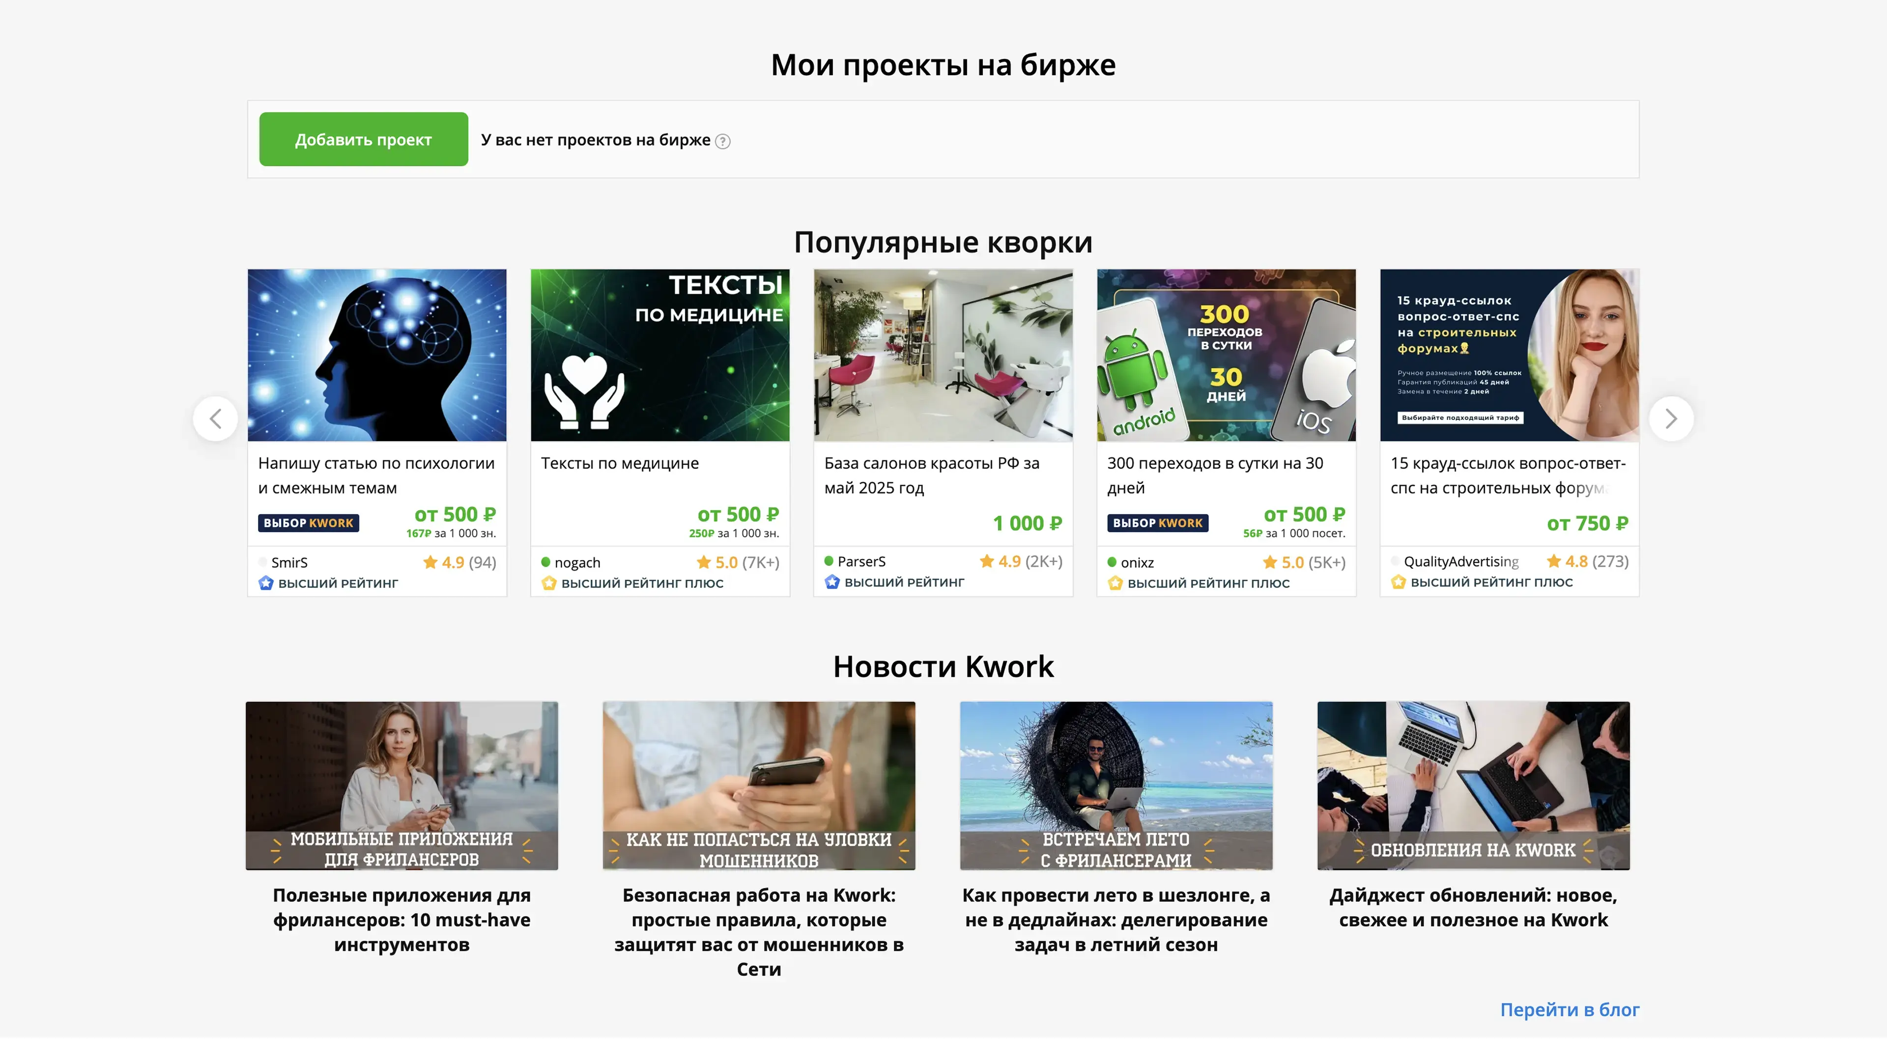Open the Безопасная работа на Kwork article
Viewport: 1887px width, 1061px height.
pyautogui.click(x=758, y=931)
